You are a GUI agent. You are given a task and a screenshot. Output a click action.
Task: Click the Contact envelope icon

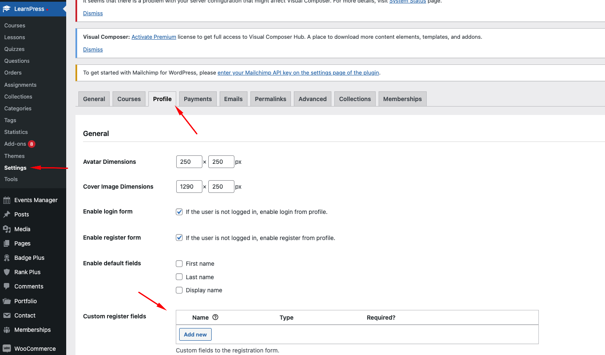coord(7,315)
